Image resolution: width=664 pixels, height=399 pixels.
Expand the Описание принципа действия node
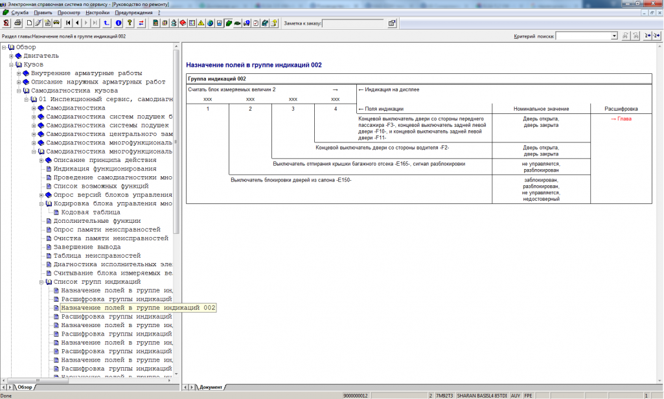click(x=41, y=160)
